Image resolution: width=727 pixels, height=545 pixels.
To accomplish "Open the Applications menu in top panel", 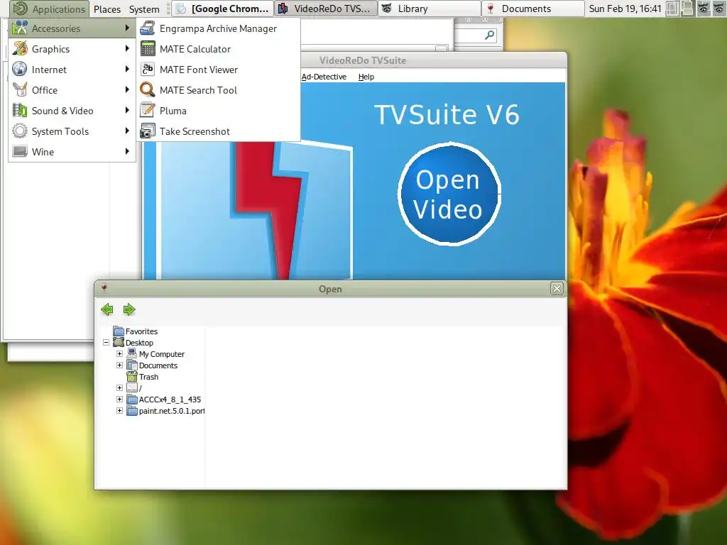I will point(49,9).
